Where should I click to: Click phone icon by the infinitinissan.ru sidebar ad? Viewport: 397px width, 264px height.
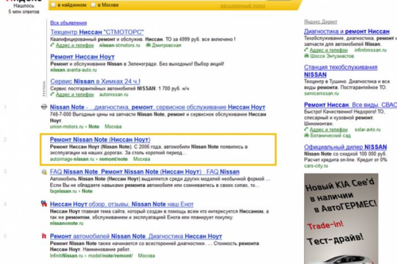pyautogui.click(x=306, y=50)
